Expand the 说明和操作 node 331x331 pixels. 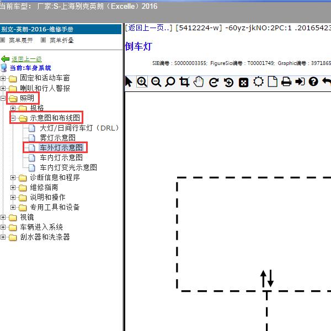pyautogui.click(x=13, y=197)
